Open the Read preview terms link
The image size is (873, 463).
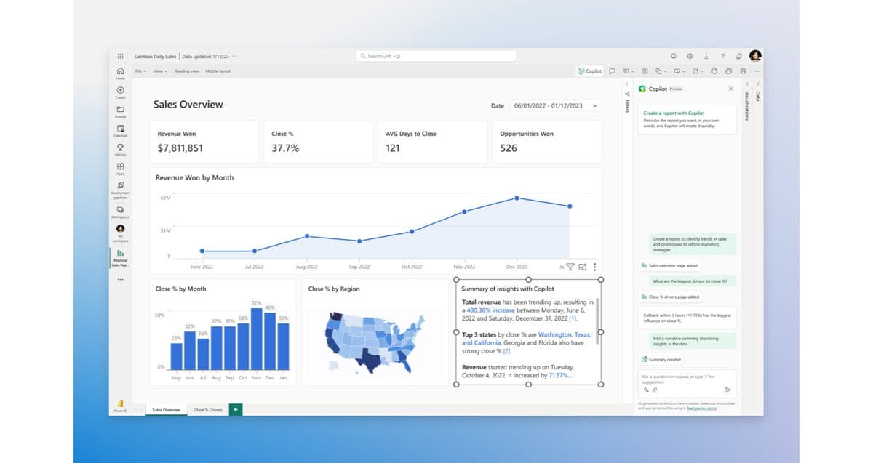coord(701,408)
